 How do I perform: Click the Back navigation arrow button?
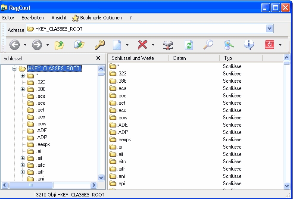point(15,44)
